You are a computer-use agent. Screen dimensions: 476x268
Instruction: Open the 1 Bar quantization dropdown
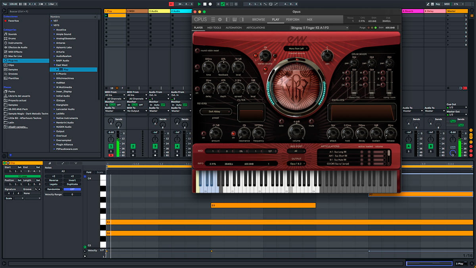point(52,4)
